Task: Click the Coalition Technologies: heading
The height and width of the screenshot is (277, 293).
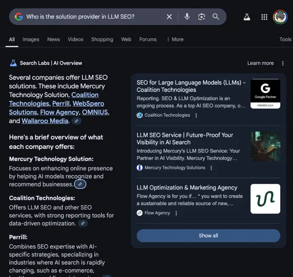Action: [x=42, y=198]
